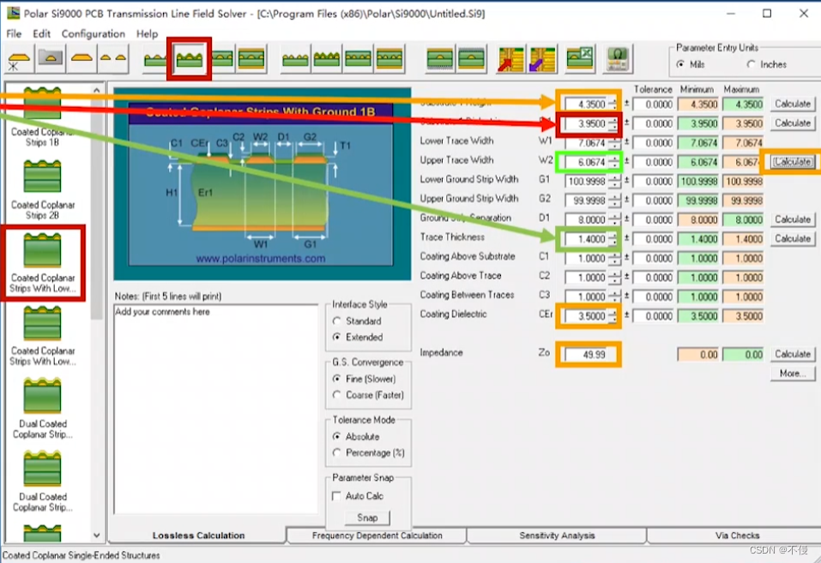Select Coated Coplanar Strips 2B structure
821x563 pixels.
[42, 189]
